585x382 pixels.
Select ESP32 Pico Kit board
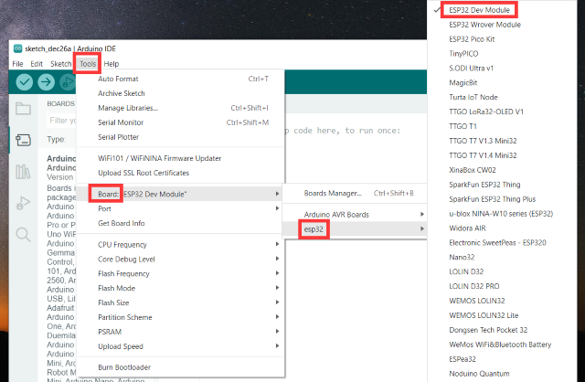pyautogui.click(x=502, y=39)
